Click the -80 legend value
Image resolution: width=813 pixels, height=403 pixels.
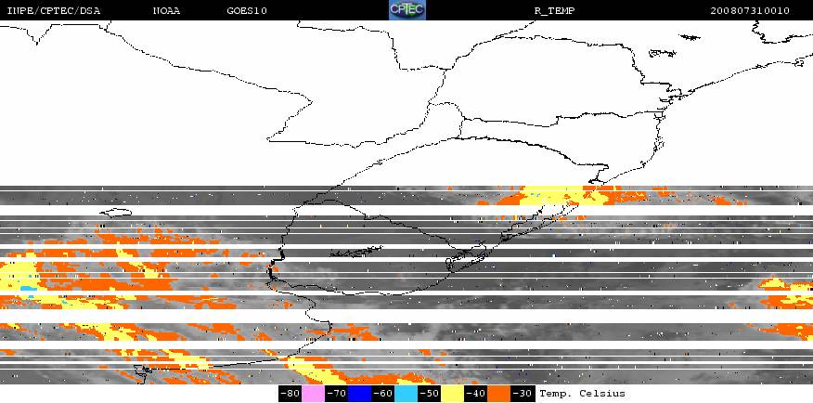tap(290, 394)
